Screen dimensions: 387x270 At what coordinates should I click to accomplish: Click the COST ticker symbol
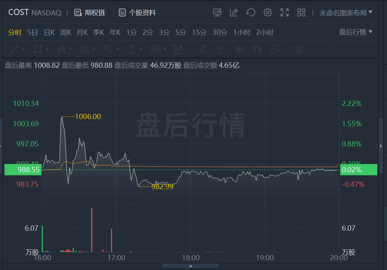19,12
